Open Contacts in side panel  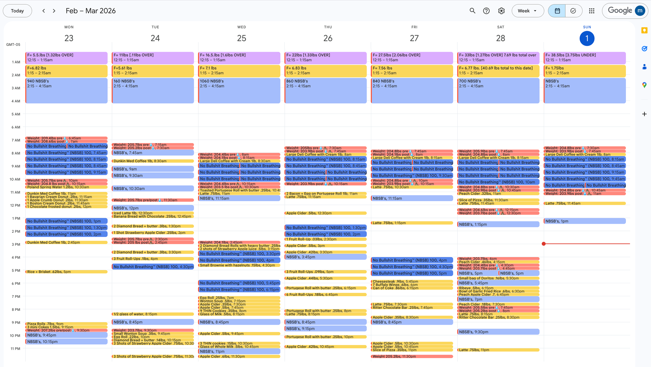(644, 67)
